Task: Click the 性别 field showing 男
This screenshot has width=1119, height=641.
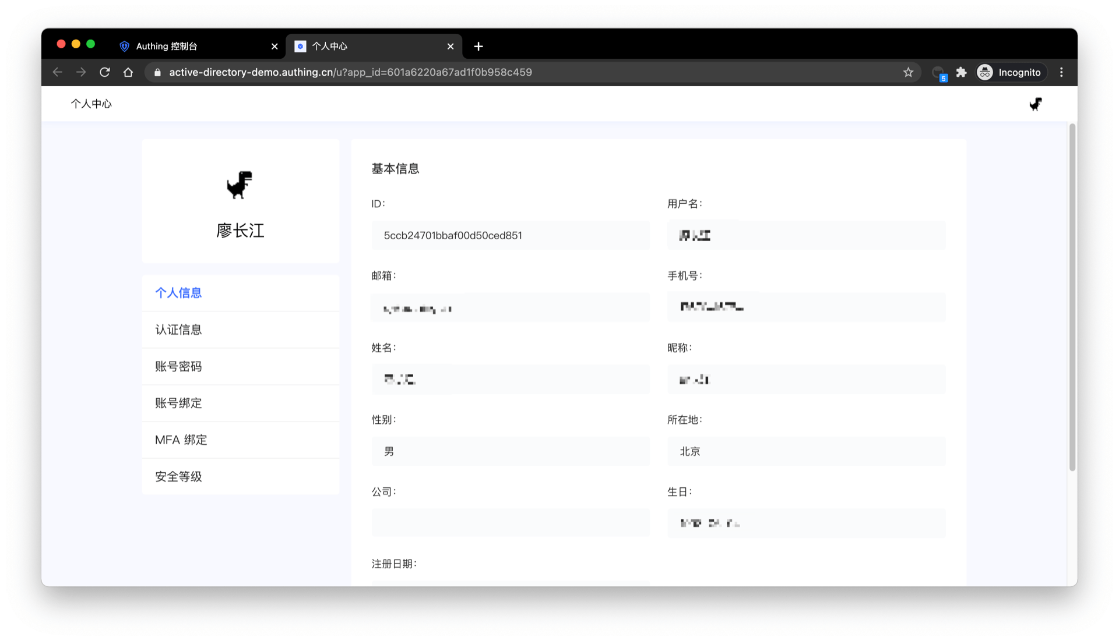Action: pos(511,451)
